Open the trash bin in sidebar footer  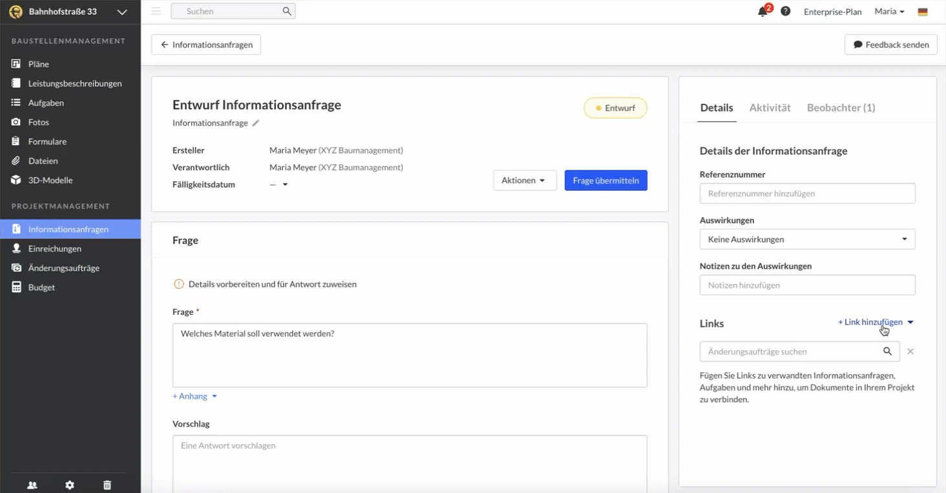point(107,485)
